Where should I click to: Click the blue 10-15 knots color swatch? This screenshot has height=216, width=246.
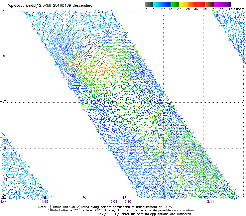pos(166,4)
